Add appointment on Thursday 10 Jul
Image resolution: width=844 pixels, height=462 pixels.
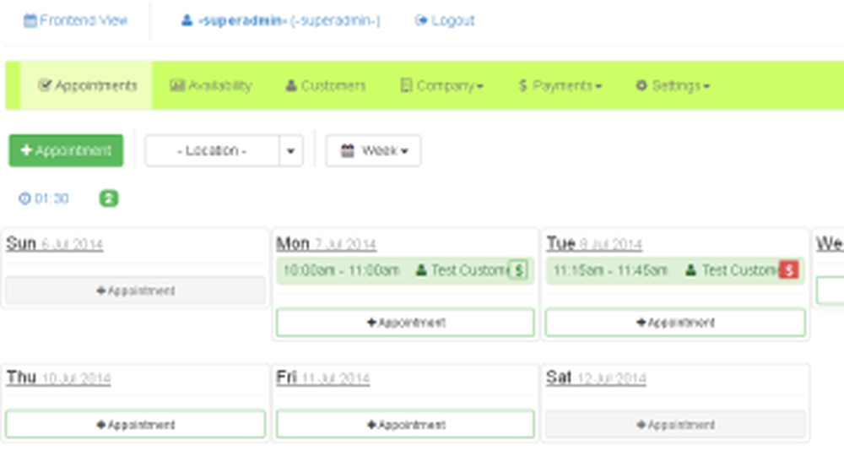tap(135, 424)
